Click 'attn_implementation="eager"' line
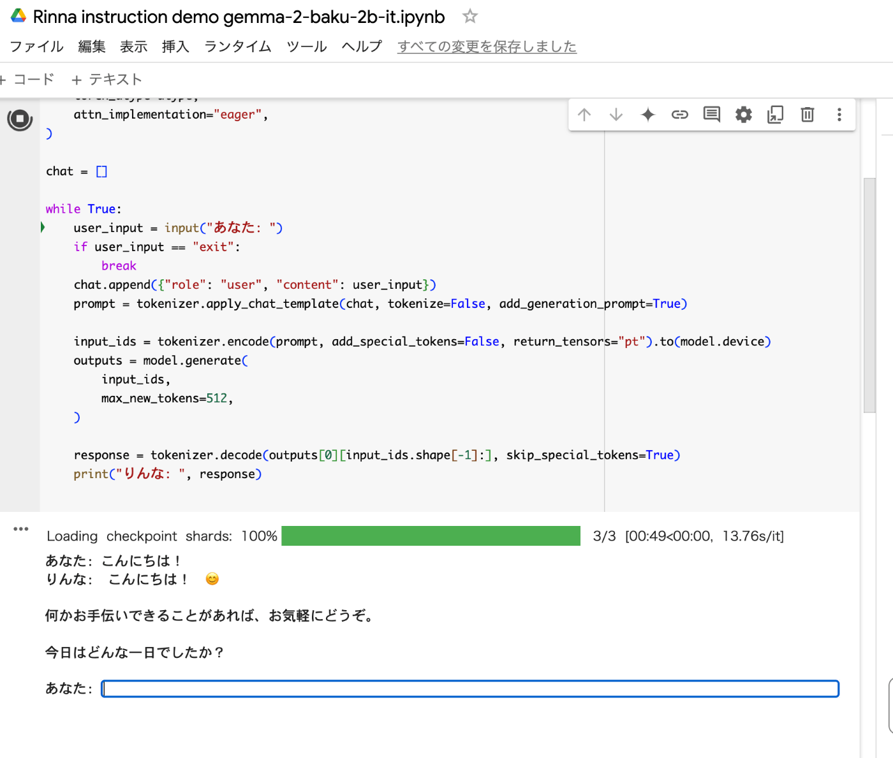Viewport: 893px width, 758px height. click(x=171, y=115)
